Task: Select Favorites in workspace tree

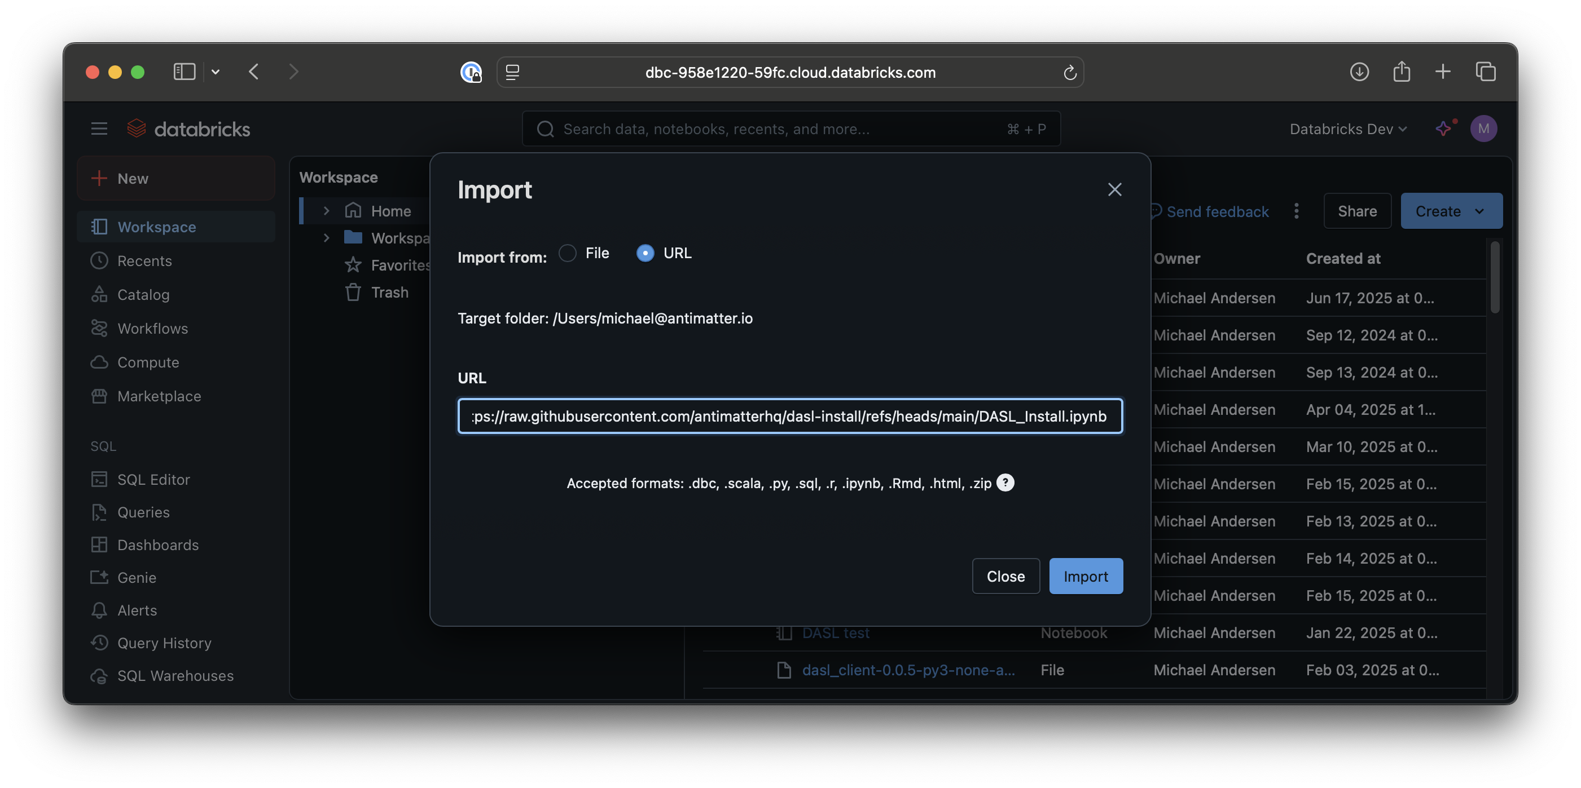Action: coord(400,265)
